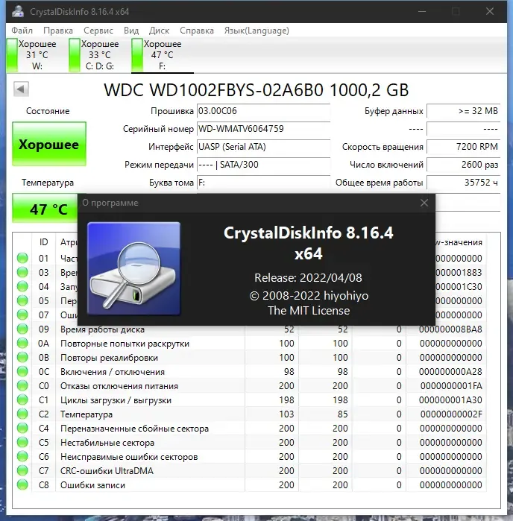513x521 pixels.
Task: Click the status circle for attribute C4
Action: (x=22, y=429)
